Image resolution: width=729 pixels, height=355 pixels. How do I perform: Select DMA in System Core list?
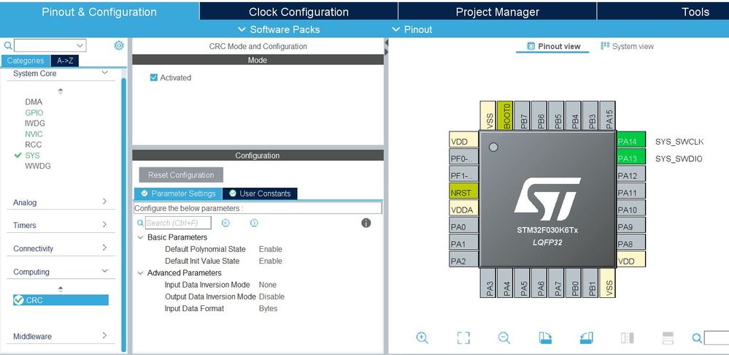pyautogui.click(x=34, y=102)
